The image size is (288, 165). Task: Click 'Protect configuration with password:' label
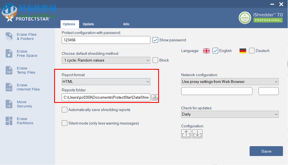(91, 33)
